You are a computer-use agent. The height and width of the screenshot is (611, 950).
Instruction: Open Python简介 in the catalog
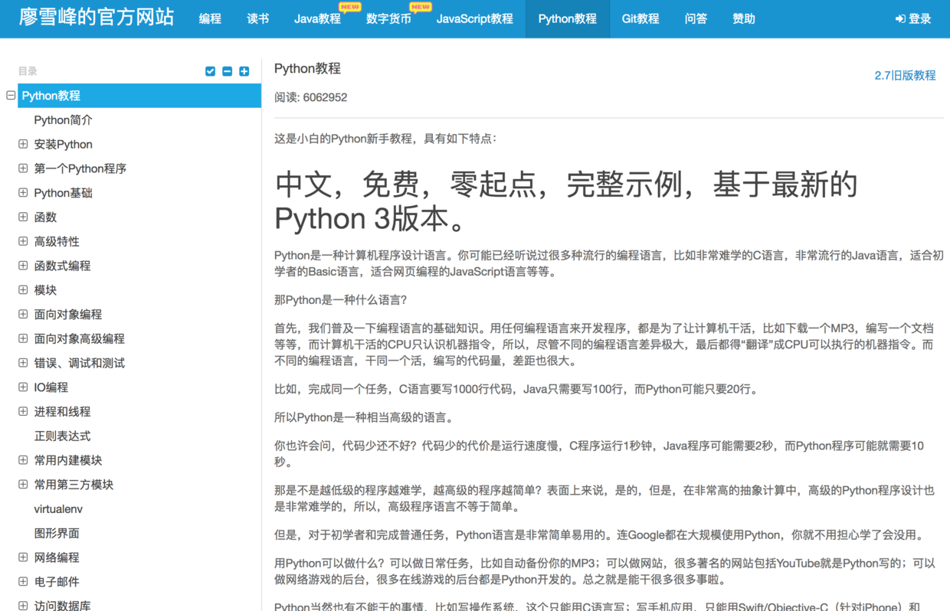point(63,120)
